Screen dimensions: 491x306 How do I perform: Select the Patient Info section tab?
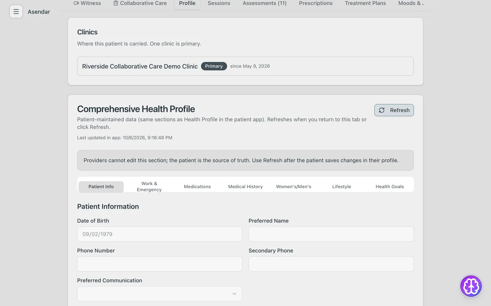(x=101, y=187)
